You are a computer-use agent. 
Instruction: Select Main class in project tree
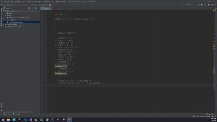(x=14, y=20)
